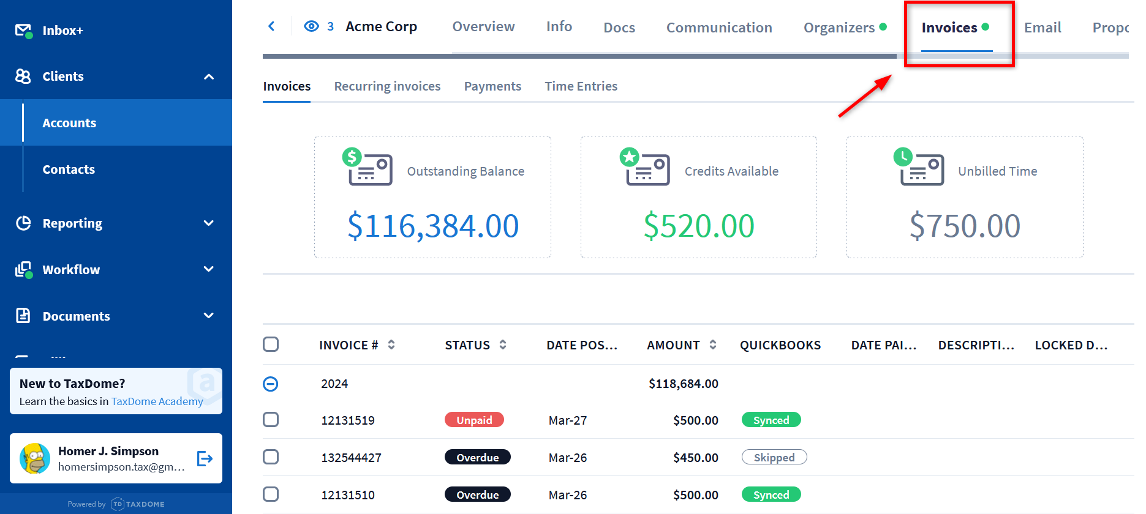Click the eye followers icon

click(311, 26)
